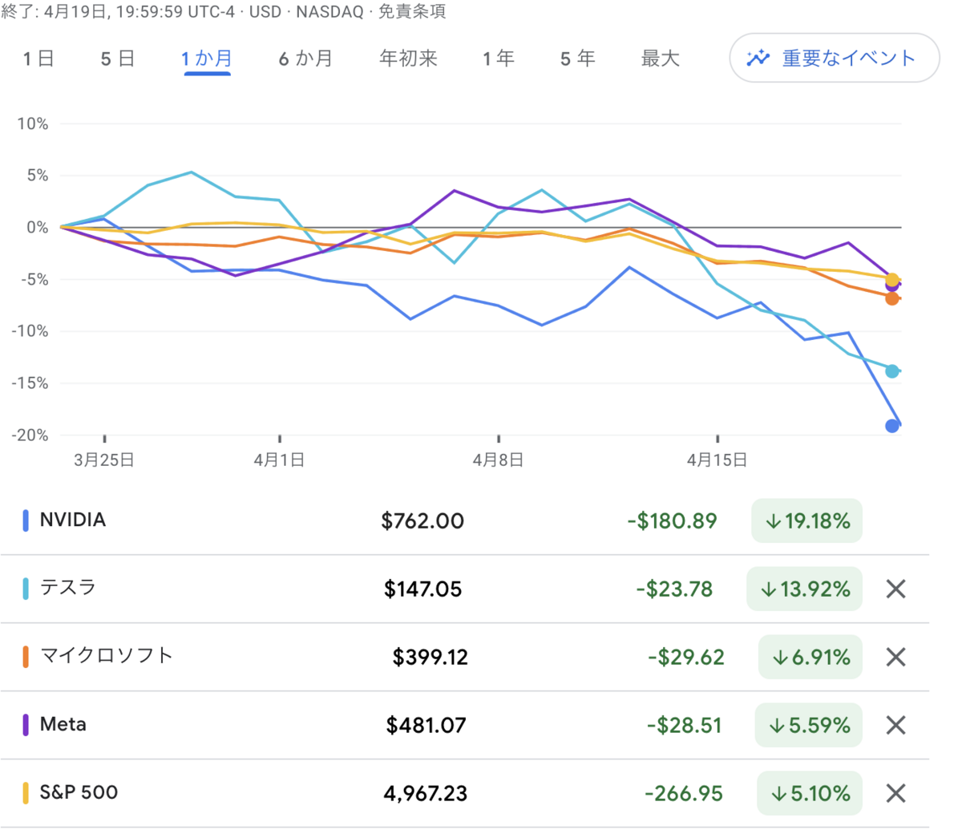
Task: Click the ↓5.10% change badge
Action: (810, 793)
